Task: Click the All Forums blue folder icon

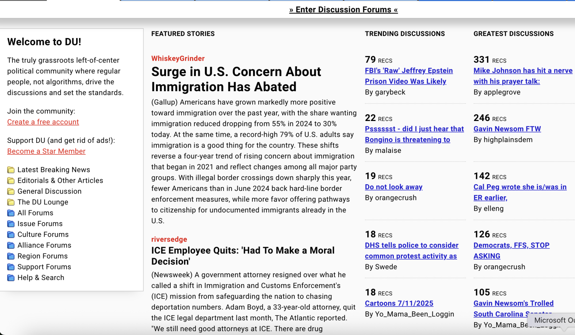Action: pos(11,213)
